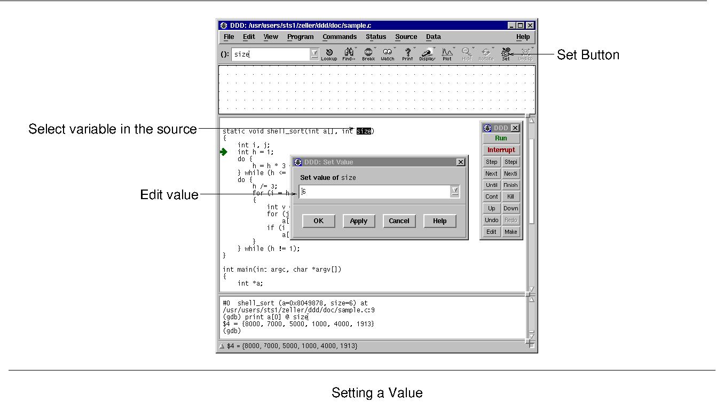Click the red Interrupt button
This screenshot has height=402, width=716.
tap(501, 150)
